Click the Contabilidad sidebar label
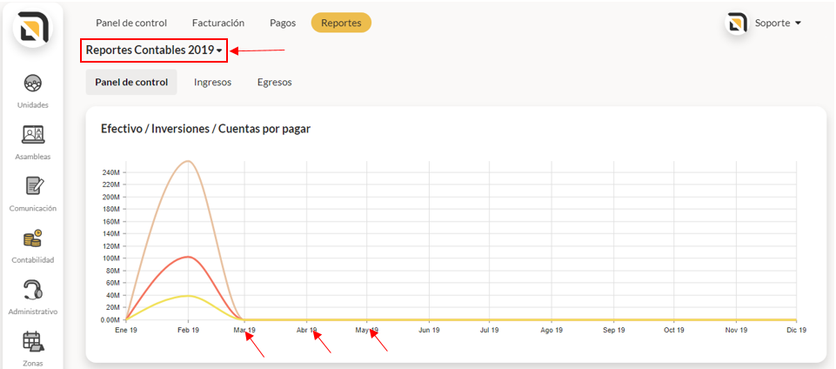Image resolution: width=836 pixels, height=369 pixels. click(x=33, y=260)
